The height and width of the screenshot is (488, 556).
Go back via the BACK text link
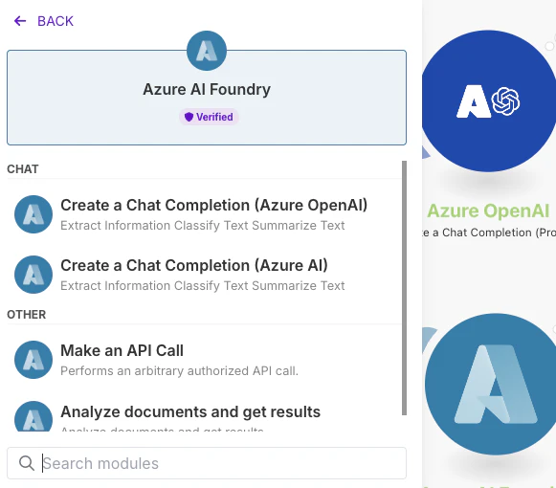pyautogui.click(x=56, y=21)
